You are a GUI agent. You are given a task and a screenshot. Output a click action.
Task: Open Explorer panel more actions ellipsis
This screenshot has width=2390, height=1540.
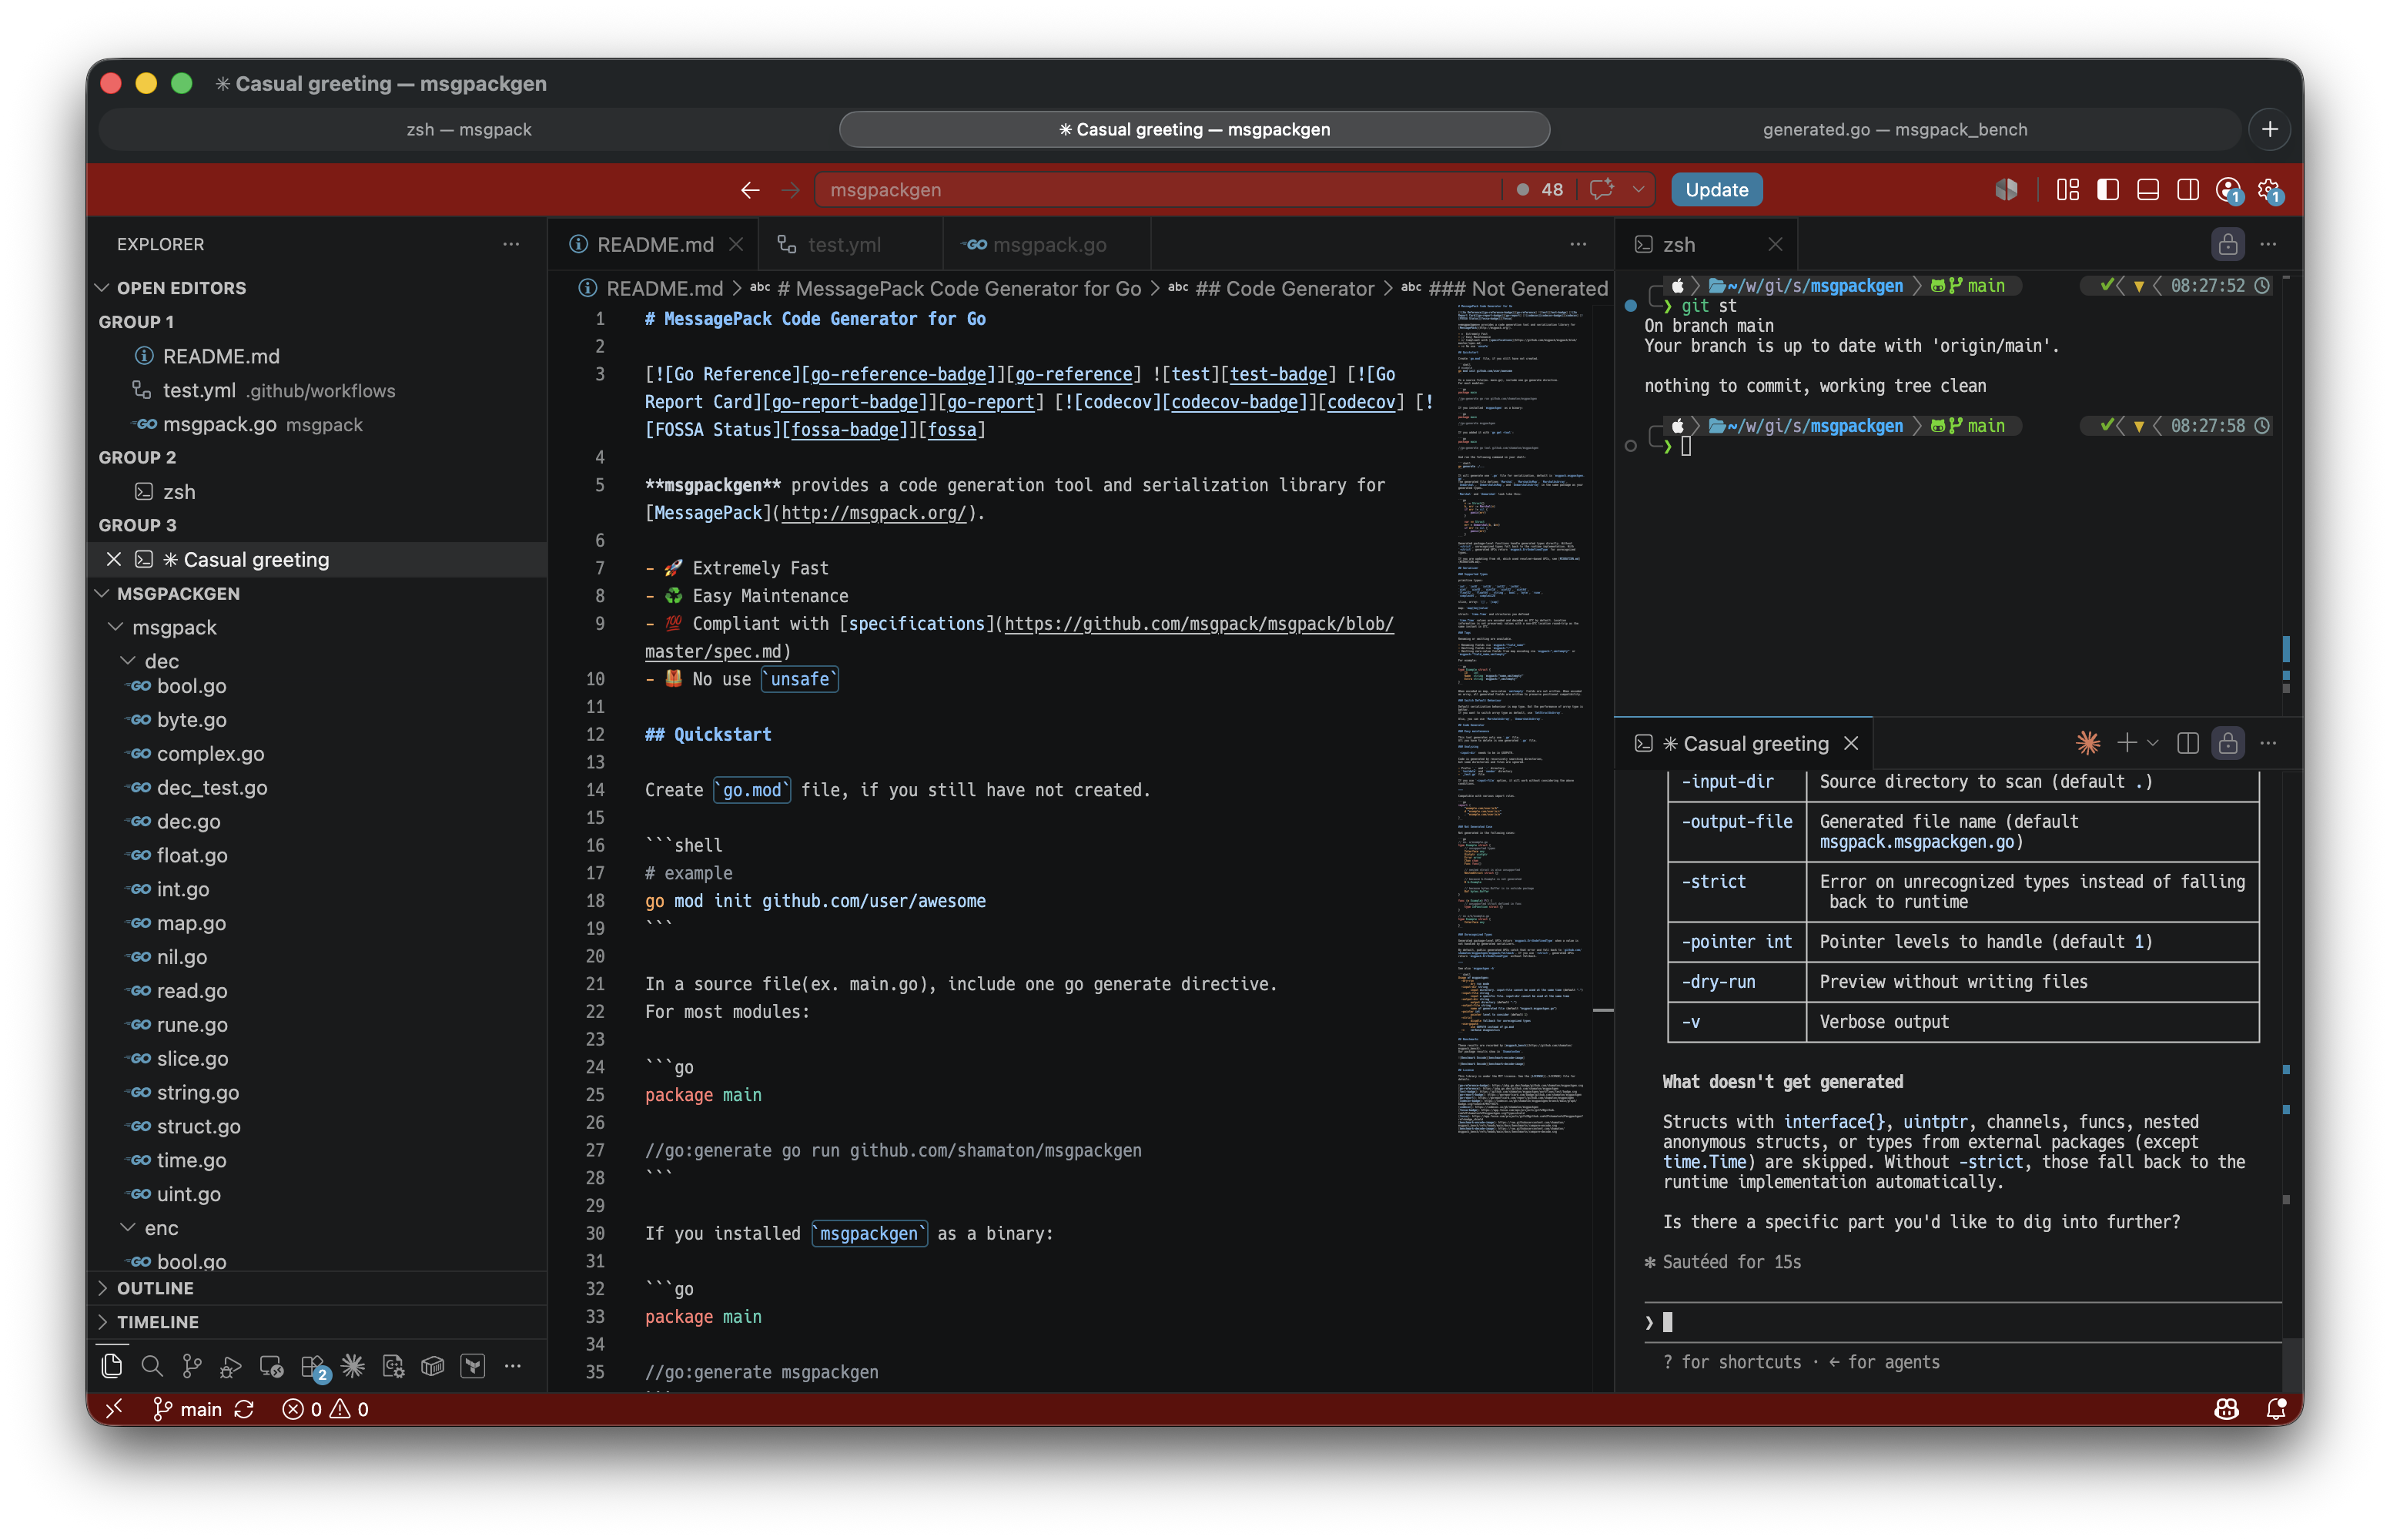click(511, 244)
